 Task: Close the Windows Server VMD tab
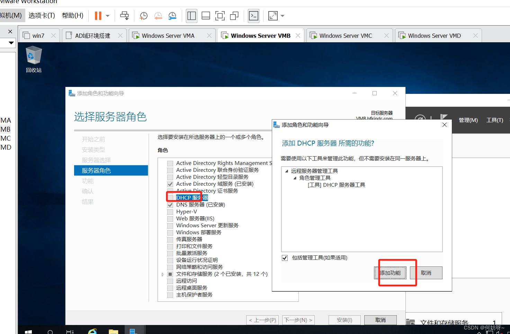[x=475, y=35]
